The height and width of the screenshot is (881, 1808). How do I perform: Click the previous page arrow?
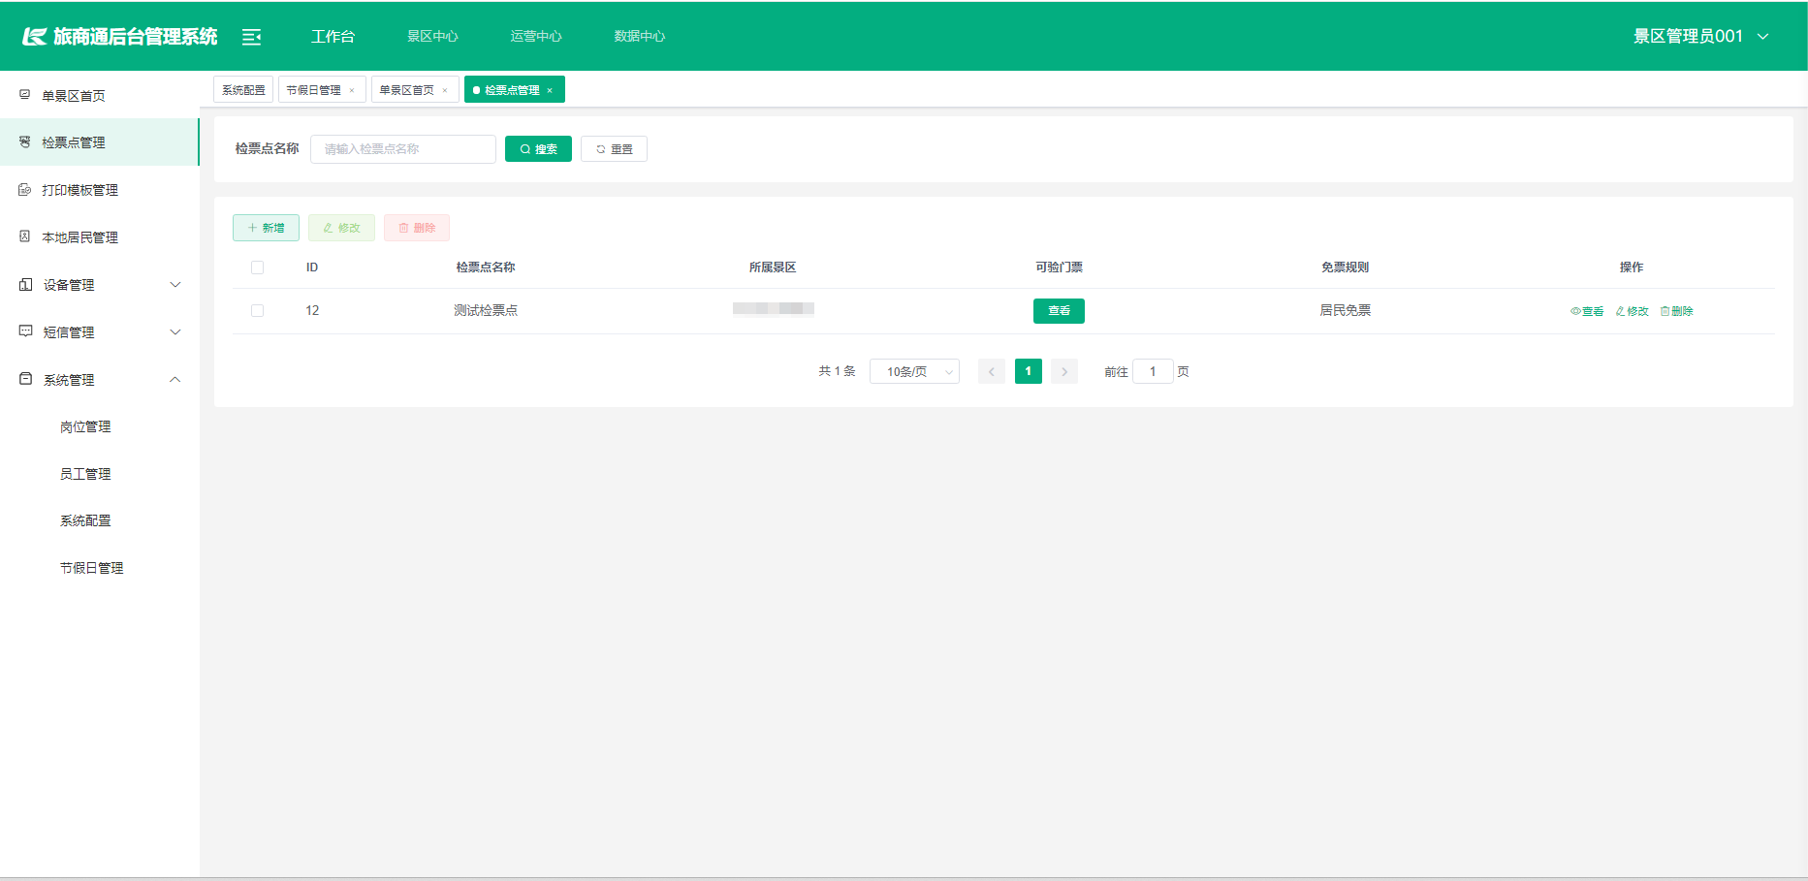click(x=992, y=371)
